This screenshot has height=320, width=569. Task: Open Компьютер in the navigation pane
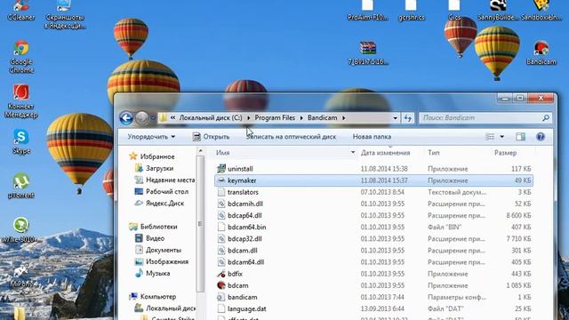click(x=158, y=297)
